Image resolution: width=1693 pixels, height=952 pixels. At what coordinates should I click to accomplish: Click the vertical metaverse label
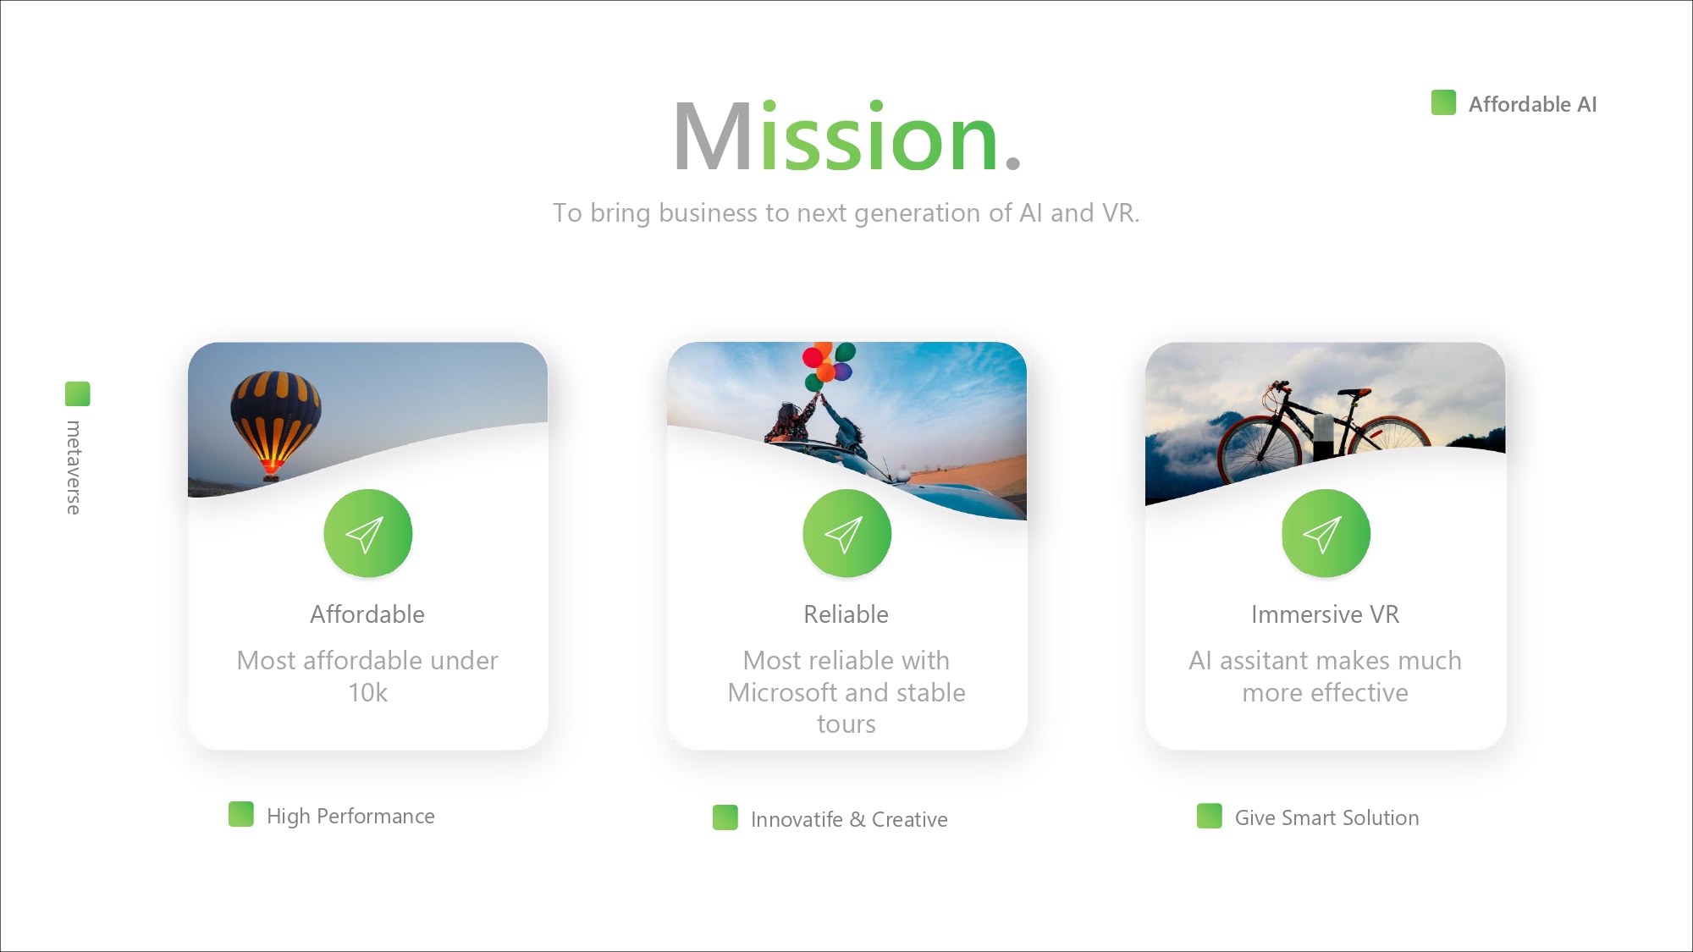(74, 467)
